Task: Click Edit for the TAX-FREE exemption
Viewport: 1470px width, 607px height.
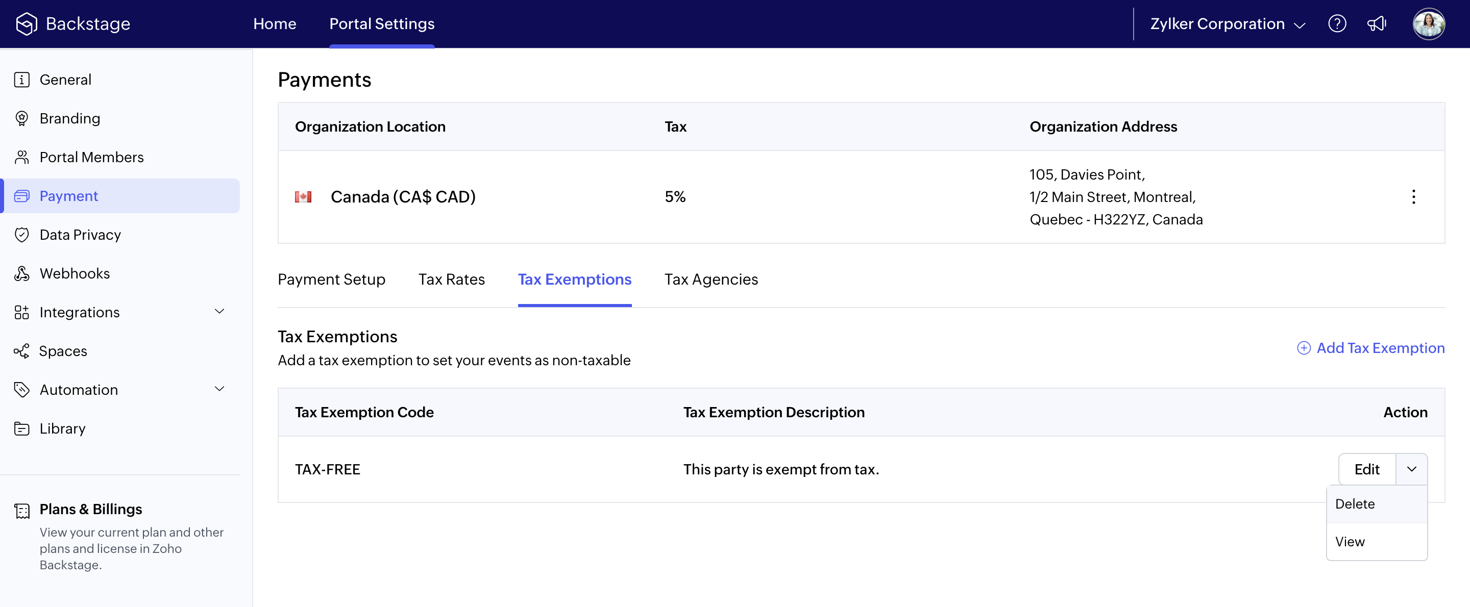Action: pos(1367,469)
